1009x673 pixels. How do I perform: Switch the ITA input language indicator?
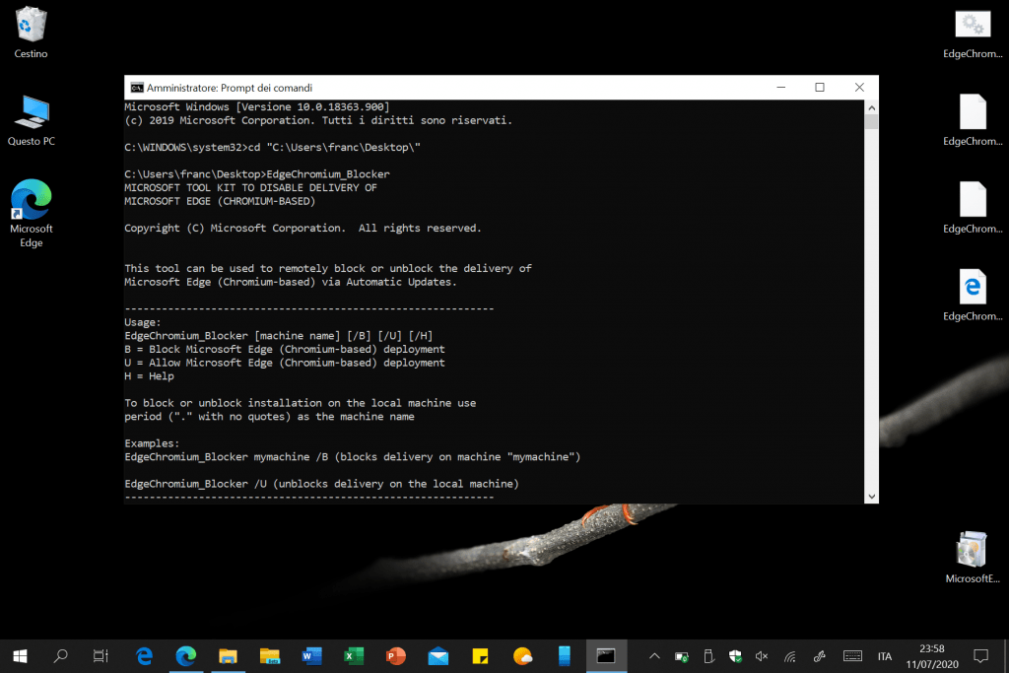[x=885, y=656]
